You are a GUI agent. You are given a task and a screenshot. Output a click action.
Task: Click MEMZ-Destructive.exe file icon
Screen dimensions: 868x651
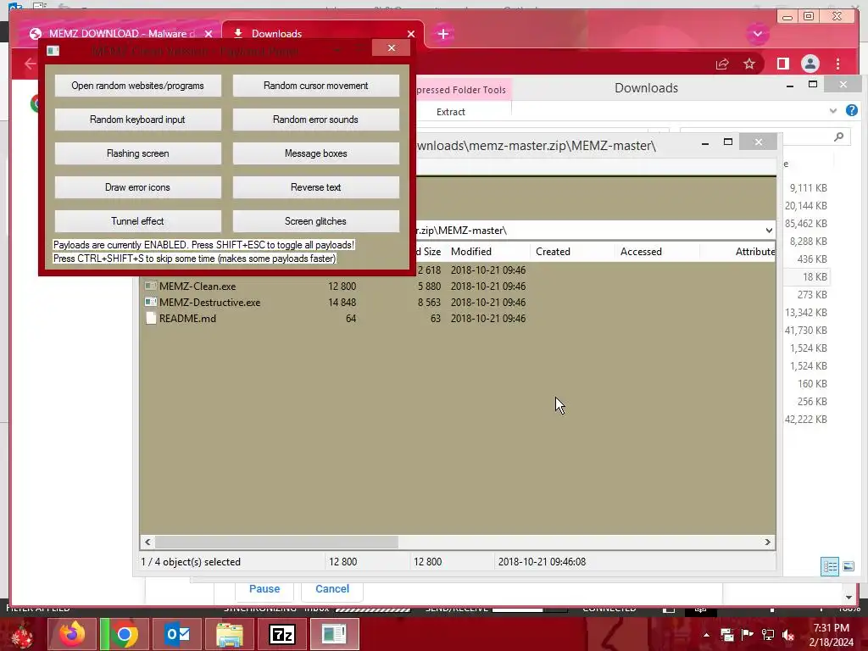150,303
